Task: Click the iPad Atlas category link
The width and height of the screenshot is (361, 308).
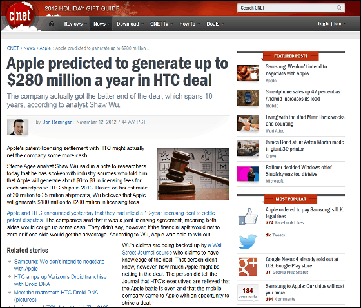Action: click(275, 131)
